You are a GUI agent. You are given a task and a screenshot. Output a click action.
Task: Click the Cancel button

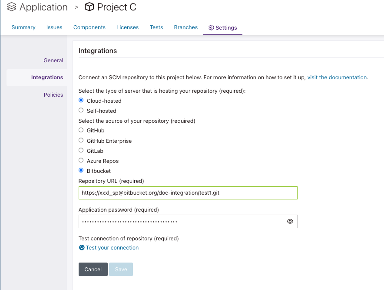(93, 270)
